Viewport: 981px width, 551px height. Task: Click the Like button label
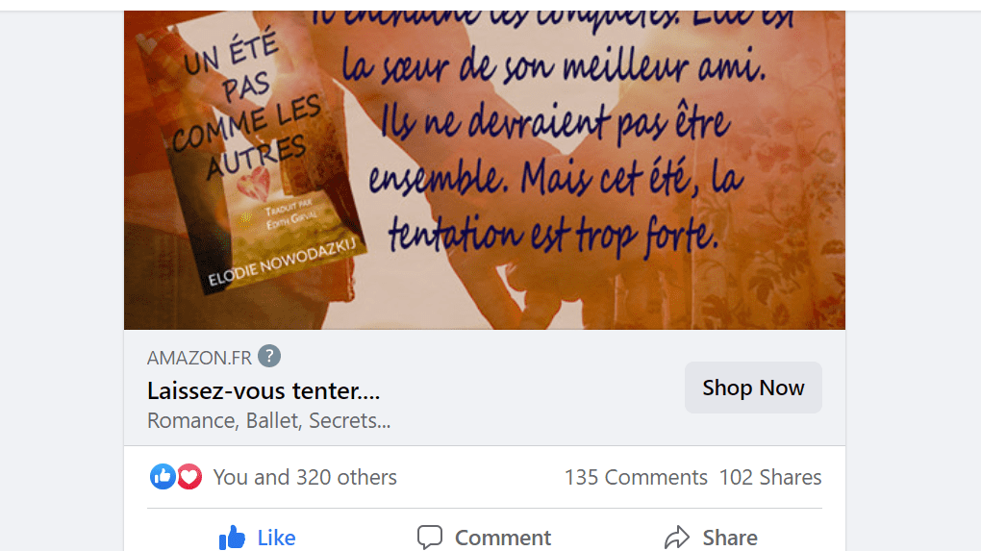point(276,538)
